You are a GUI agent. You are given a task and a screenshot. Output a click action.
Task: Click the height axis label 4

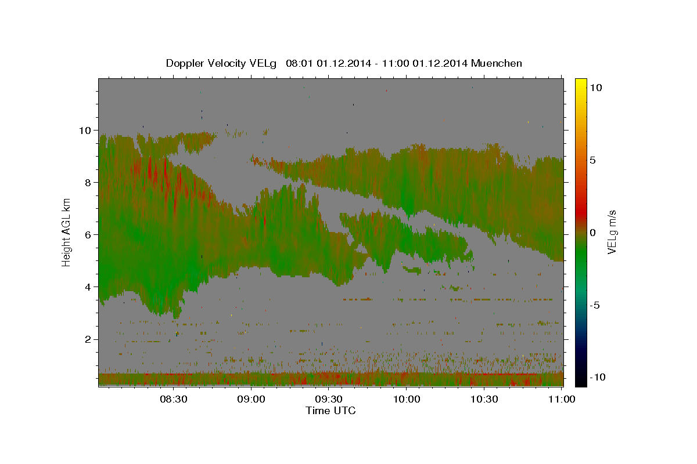pyautogui.click(x=88, y=287)
